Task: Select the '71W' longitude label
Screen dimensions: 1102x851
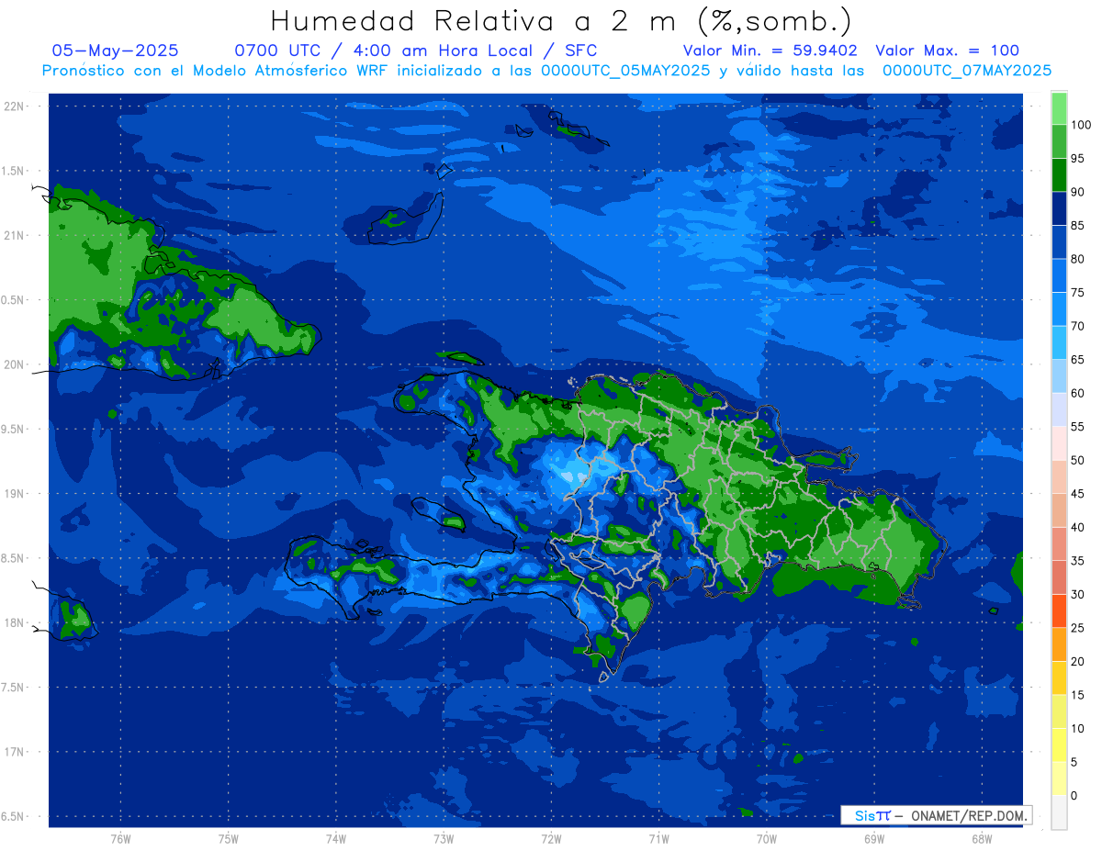Action: tap(658, 839)
